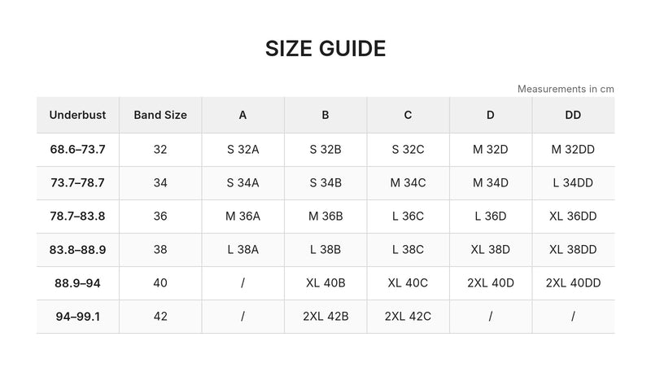
Task: Select the Band Size column header
Action: click(160, 115)
